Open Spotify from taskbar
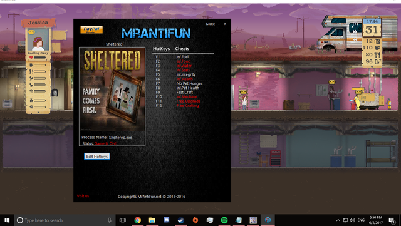Viewport: 401px width, 226px height. tap(224, 220)
